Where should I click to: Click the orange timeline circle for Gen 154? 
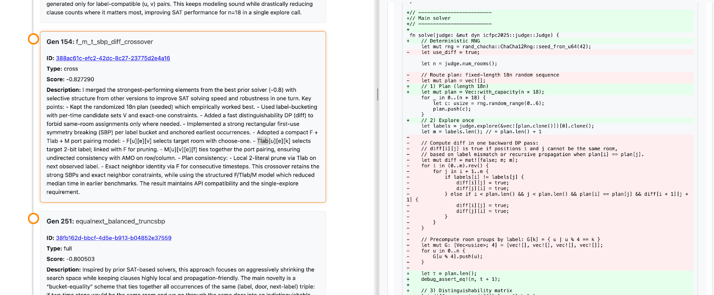pyautogui.click(x=33, y=39)
